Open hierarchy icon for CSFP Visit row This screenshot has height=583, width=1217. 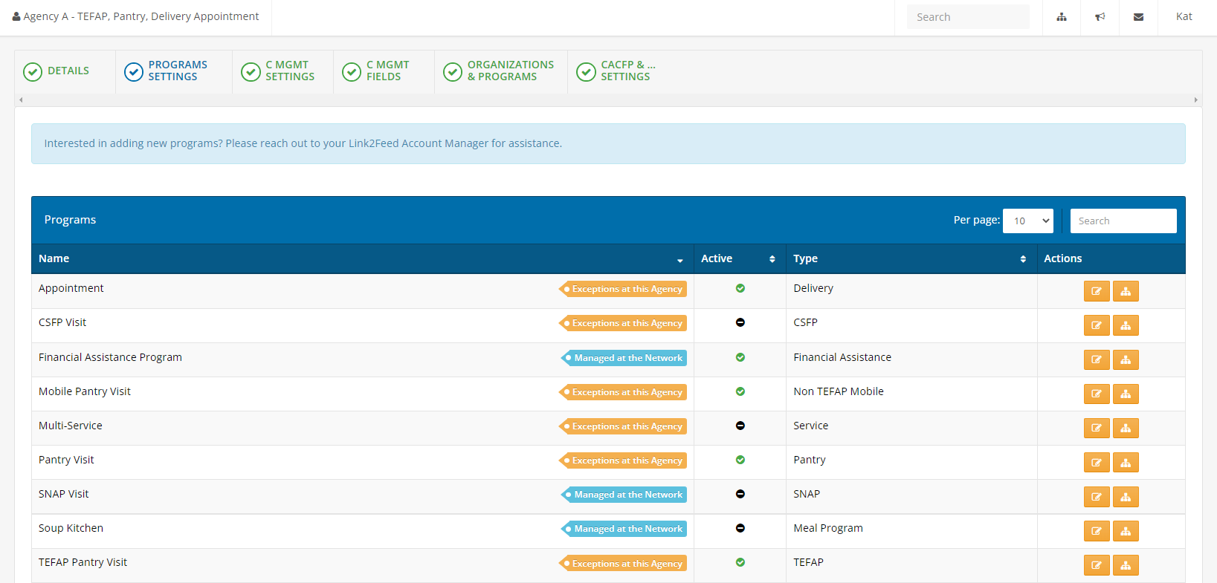click(1126, 325)
